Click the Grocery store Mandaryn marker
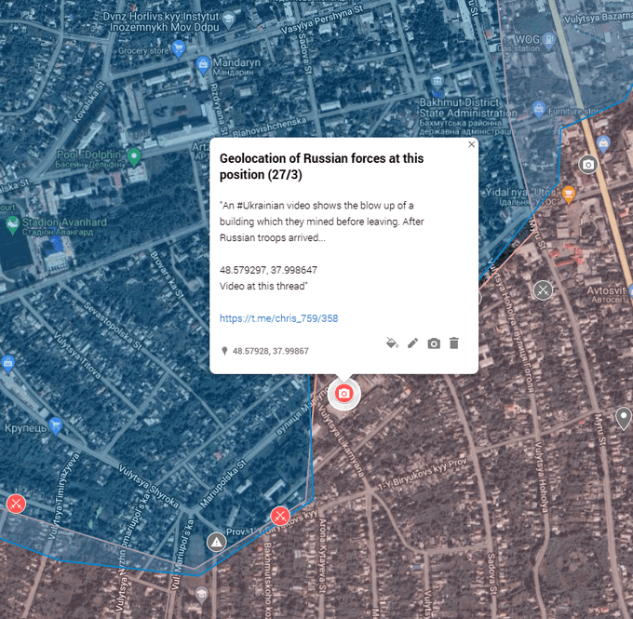Screen dimensions: 633x619 click(204, 64)
